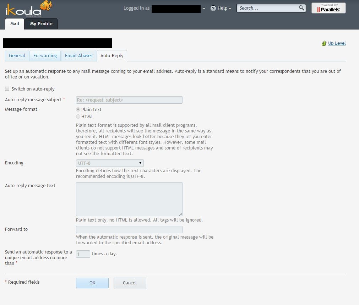359x305 pixels.
Task: Select the HTML message format option
Action: click(78, 116)
